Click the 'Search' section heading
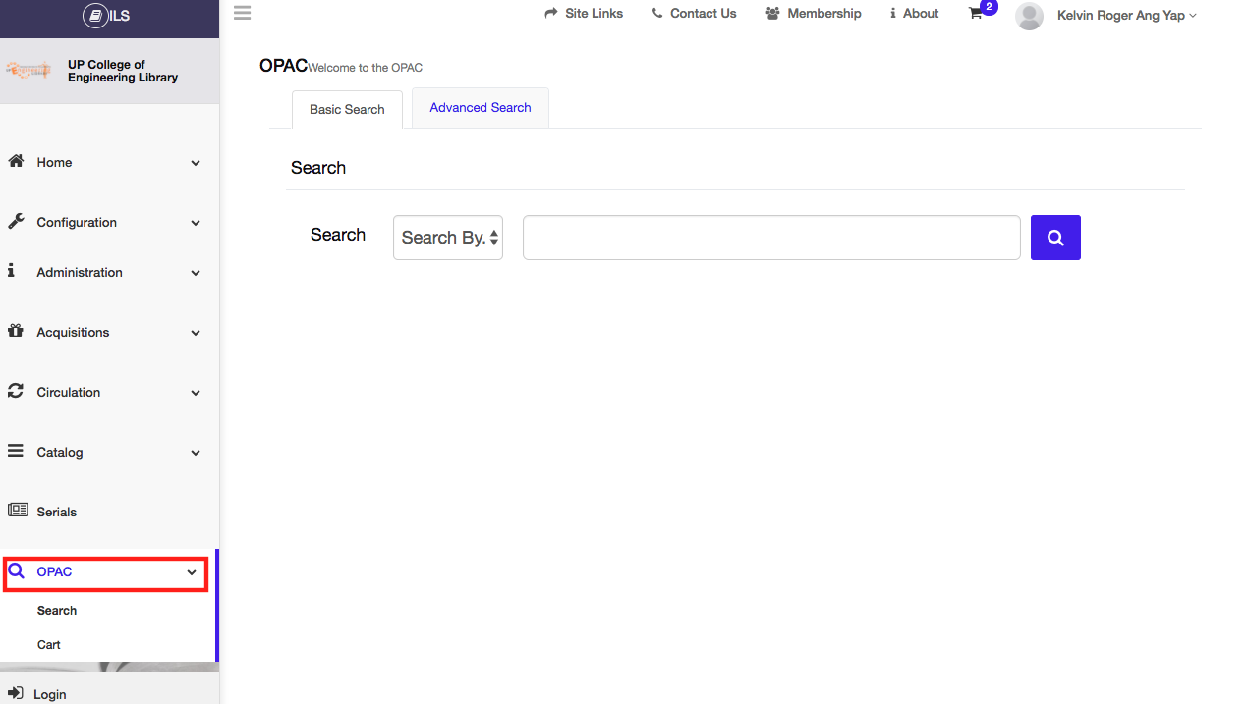The image size is (1247, 704). tap(318, 168)
